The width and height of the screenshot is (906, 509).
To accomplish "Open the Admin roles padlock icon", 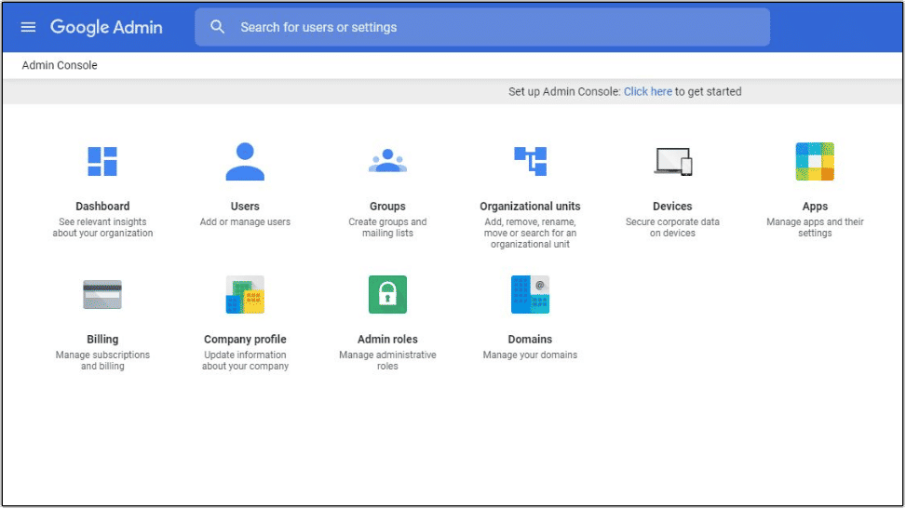I will click(x=387, y=295).
